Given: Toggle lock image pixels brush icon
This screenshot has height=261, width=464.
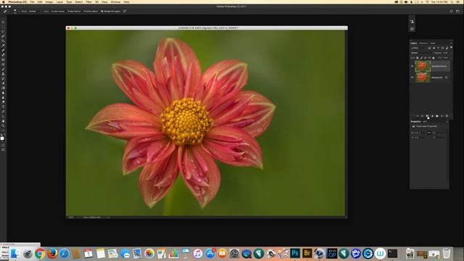Looking at the screenshot, I should coord(421,58).
